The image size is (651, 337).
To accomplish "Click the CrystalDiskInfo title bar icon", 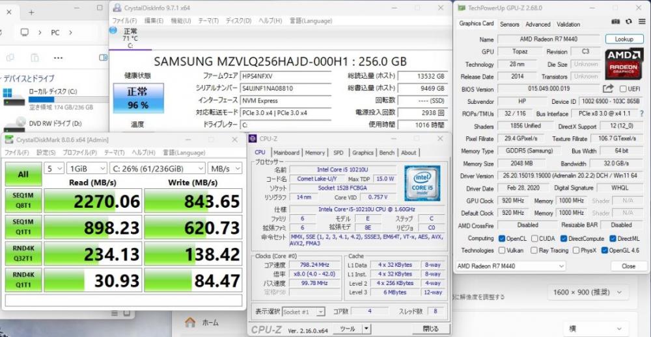I will 117,7.
